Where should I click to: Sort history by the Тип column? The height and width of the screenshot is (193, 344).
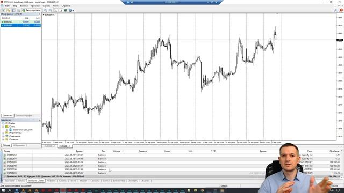click(x=103, y=151)
